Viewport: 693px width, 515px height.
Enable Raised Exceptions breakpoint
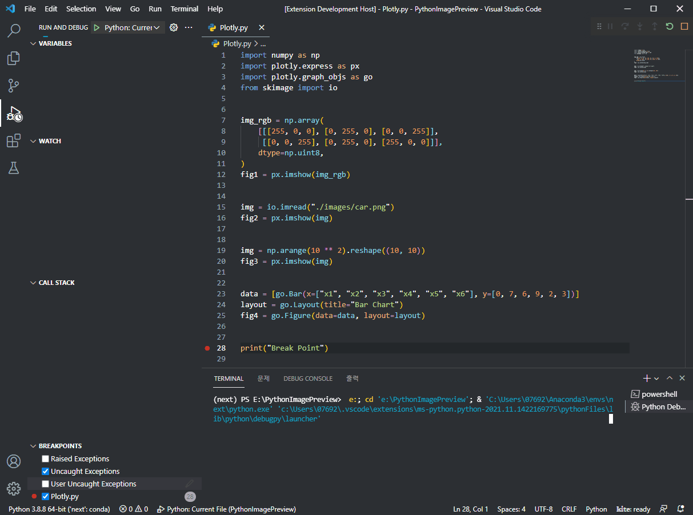tap(45, 458)
